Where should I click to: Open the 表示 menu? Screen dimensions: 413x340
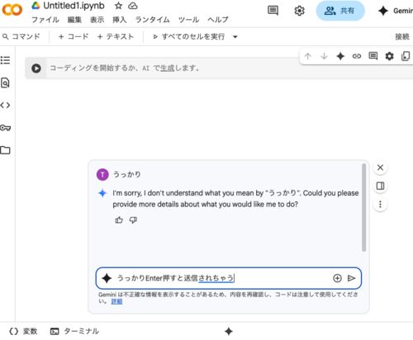[x=97, y=20]
